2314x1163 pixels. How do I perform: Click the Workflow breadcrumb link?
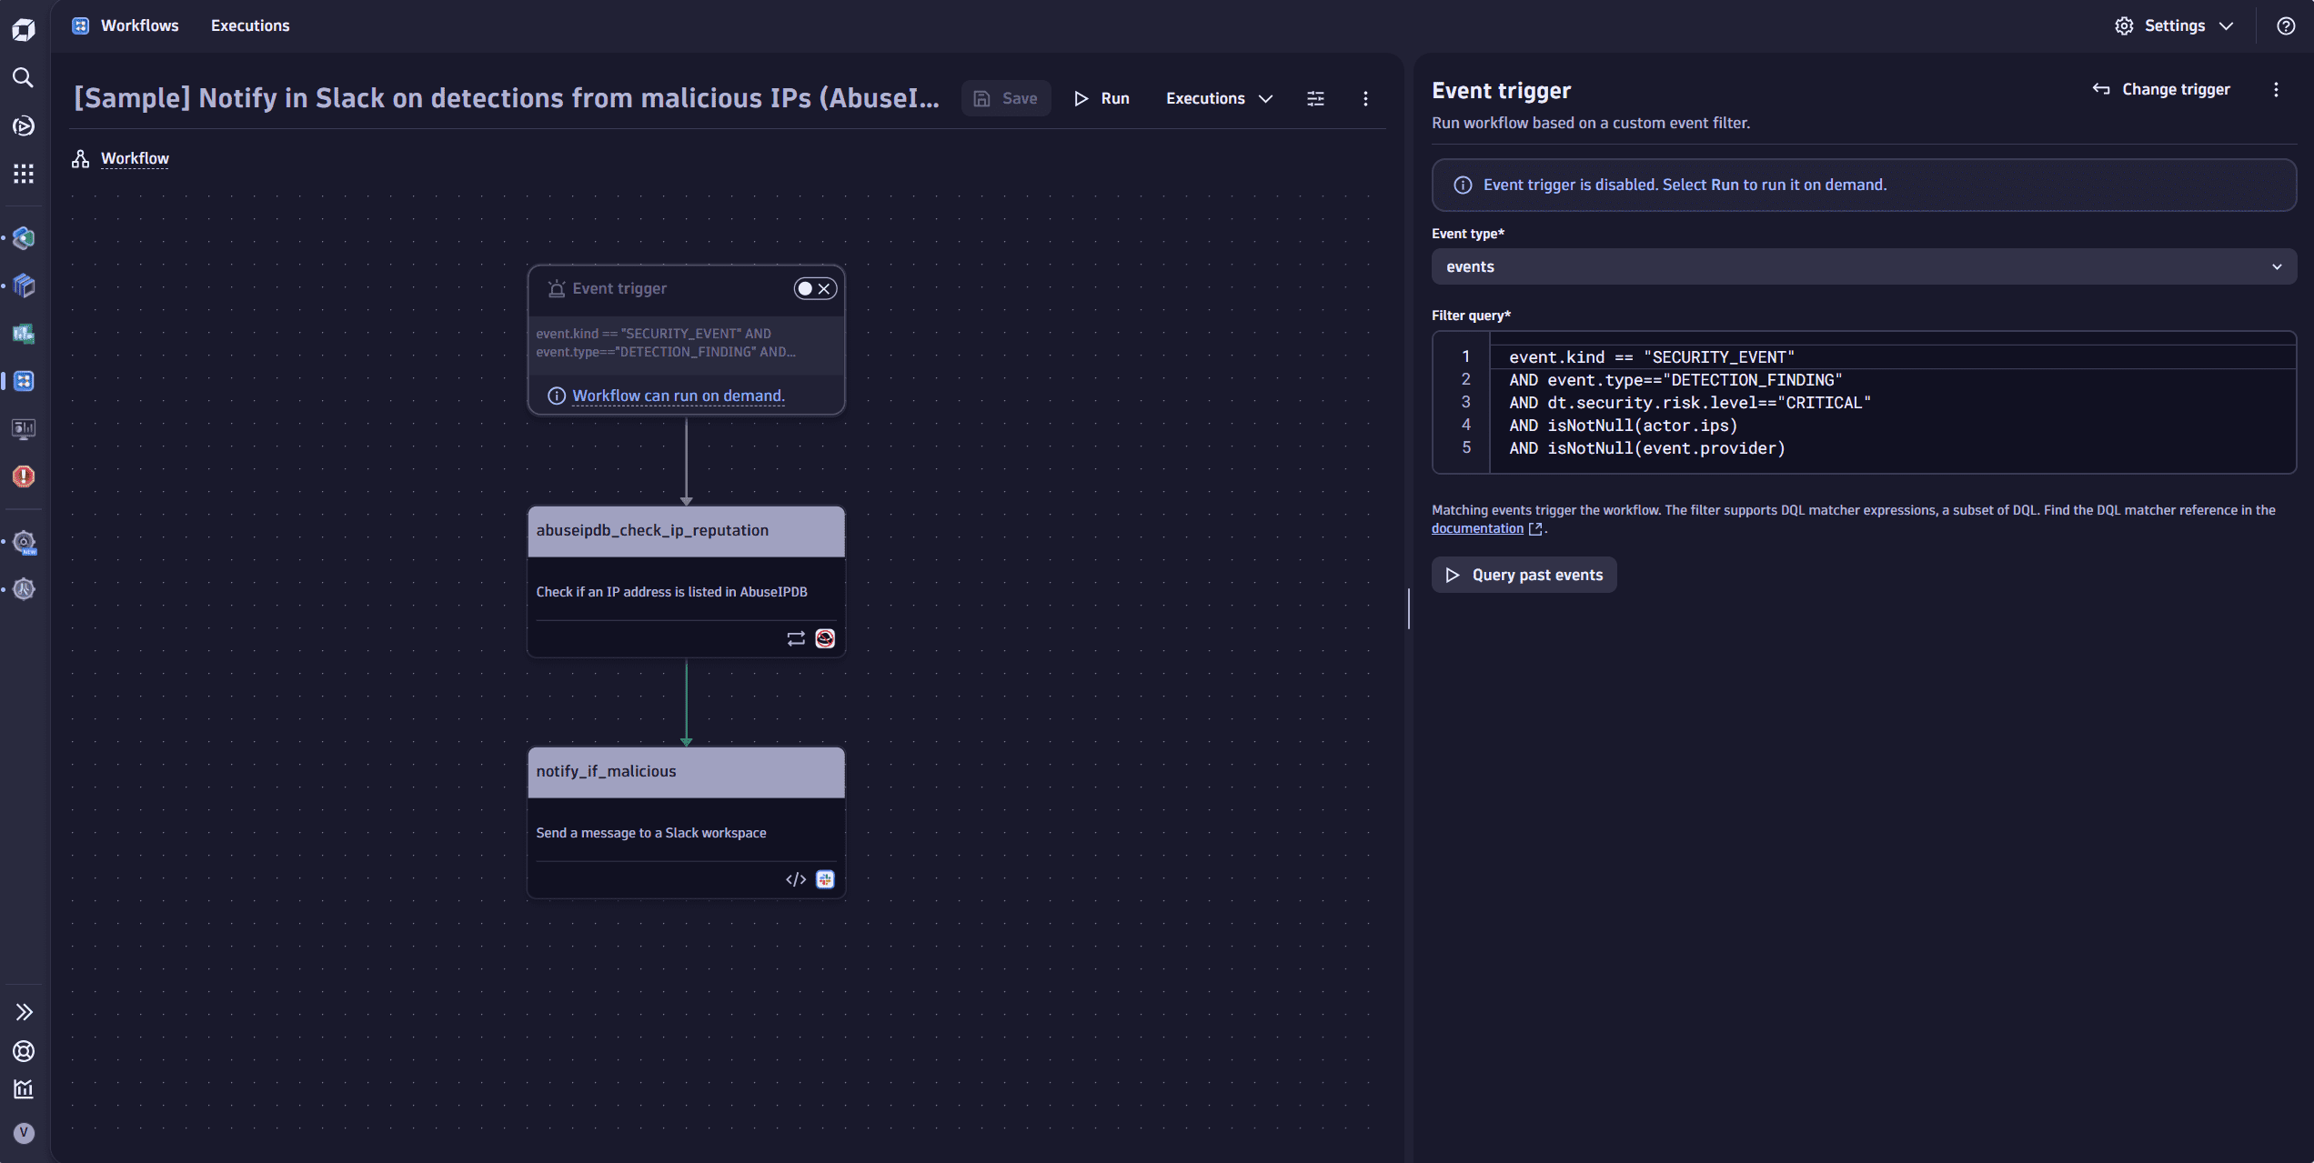point(135,158)
